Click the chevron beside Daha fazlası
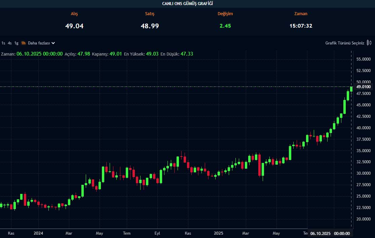The height and width of the screenshot is (238, 375). click(x=53, y=43)
